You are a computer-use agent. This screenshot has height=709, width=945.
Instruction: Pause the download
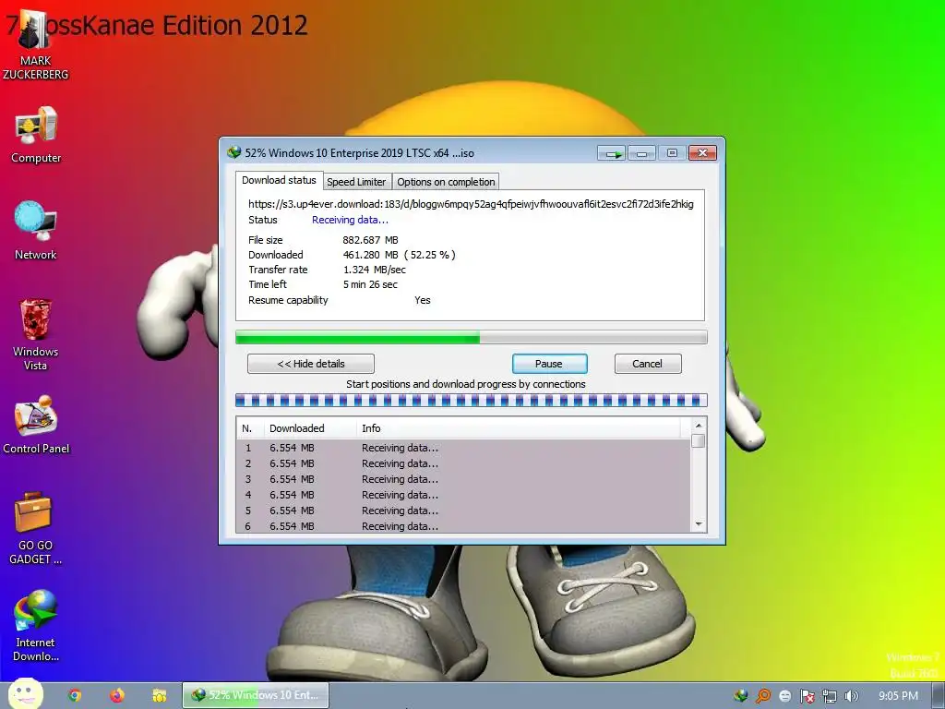click(x=549, y=364)
